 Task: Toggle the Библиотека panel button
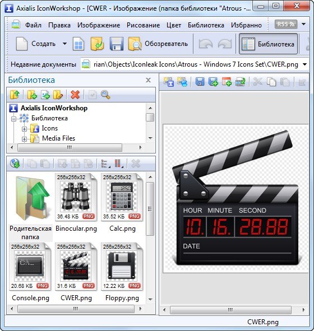268,44
